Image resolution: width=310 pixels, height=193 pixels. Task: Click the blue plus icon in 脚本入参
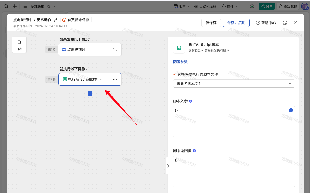point(291,110)
